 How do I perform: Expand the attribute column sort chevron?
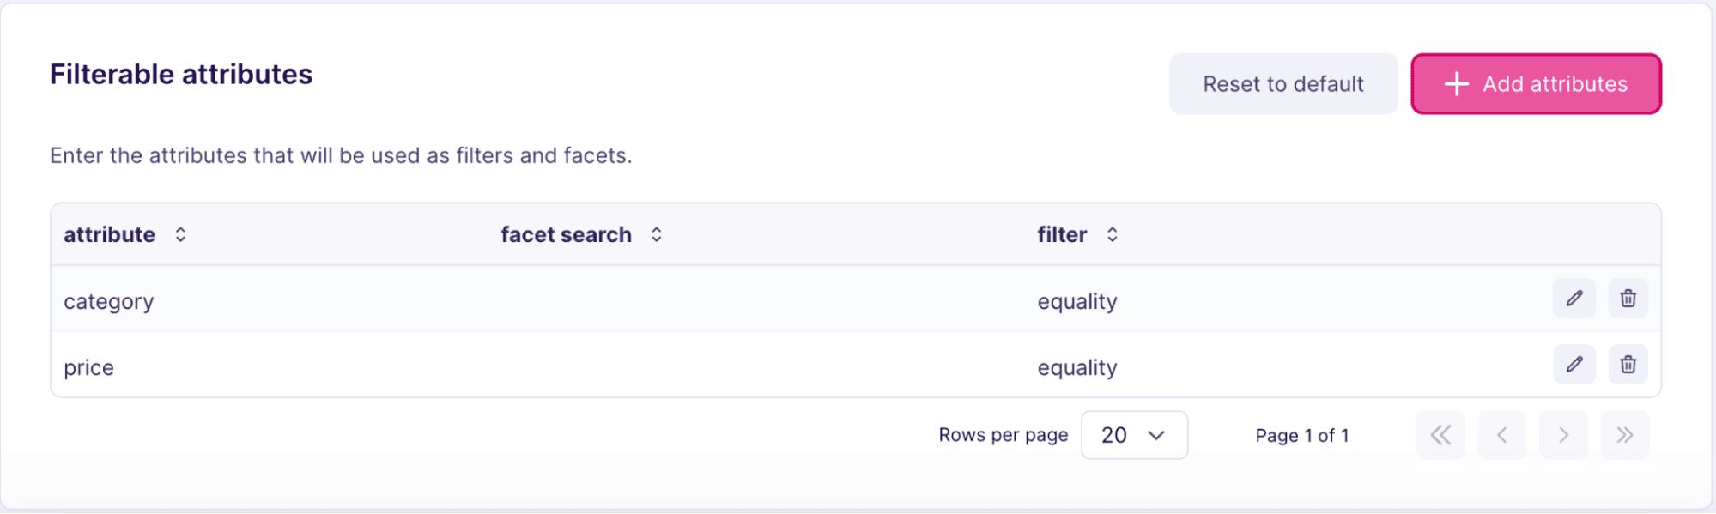180,233
